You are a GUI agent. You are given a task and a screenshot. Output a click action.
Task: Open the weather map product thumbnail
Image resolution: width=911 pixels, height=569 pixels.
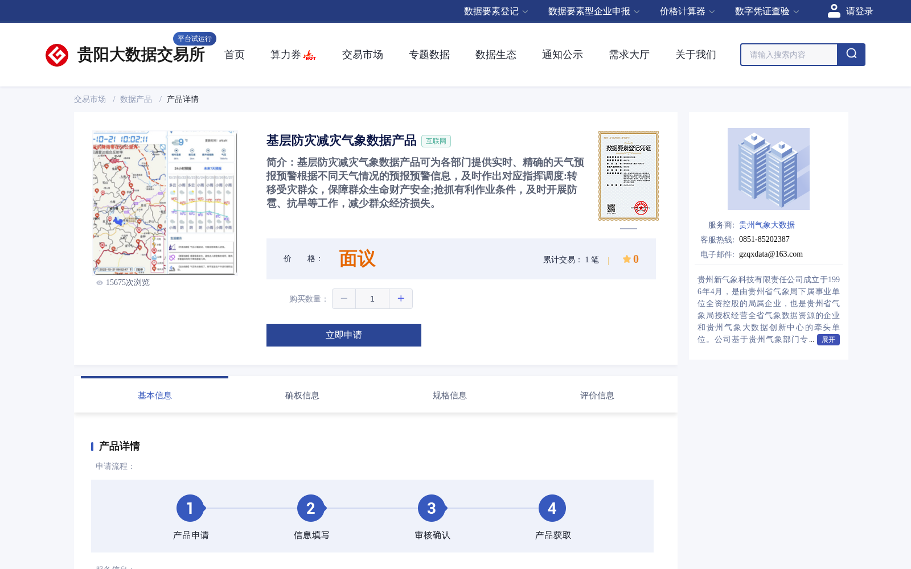pyautogui.click(x=165, y=203)
